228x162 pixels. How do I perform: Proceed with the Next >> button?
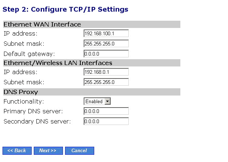pos(48,151)
